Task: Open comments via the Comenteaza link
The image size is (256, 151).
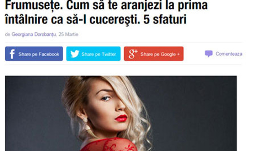Action: point(229,54)
